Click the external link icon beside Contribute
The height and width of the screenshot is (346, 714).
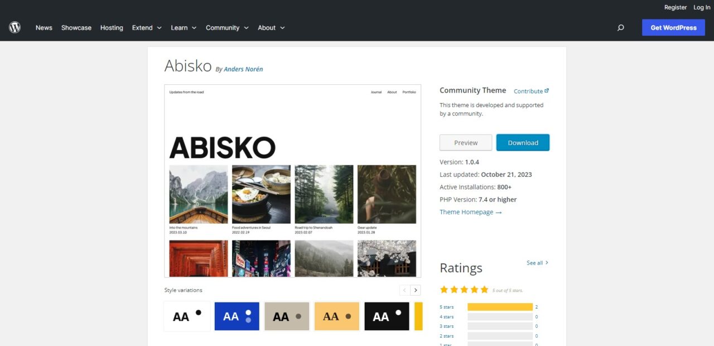[x=547, y=90]
